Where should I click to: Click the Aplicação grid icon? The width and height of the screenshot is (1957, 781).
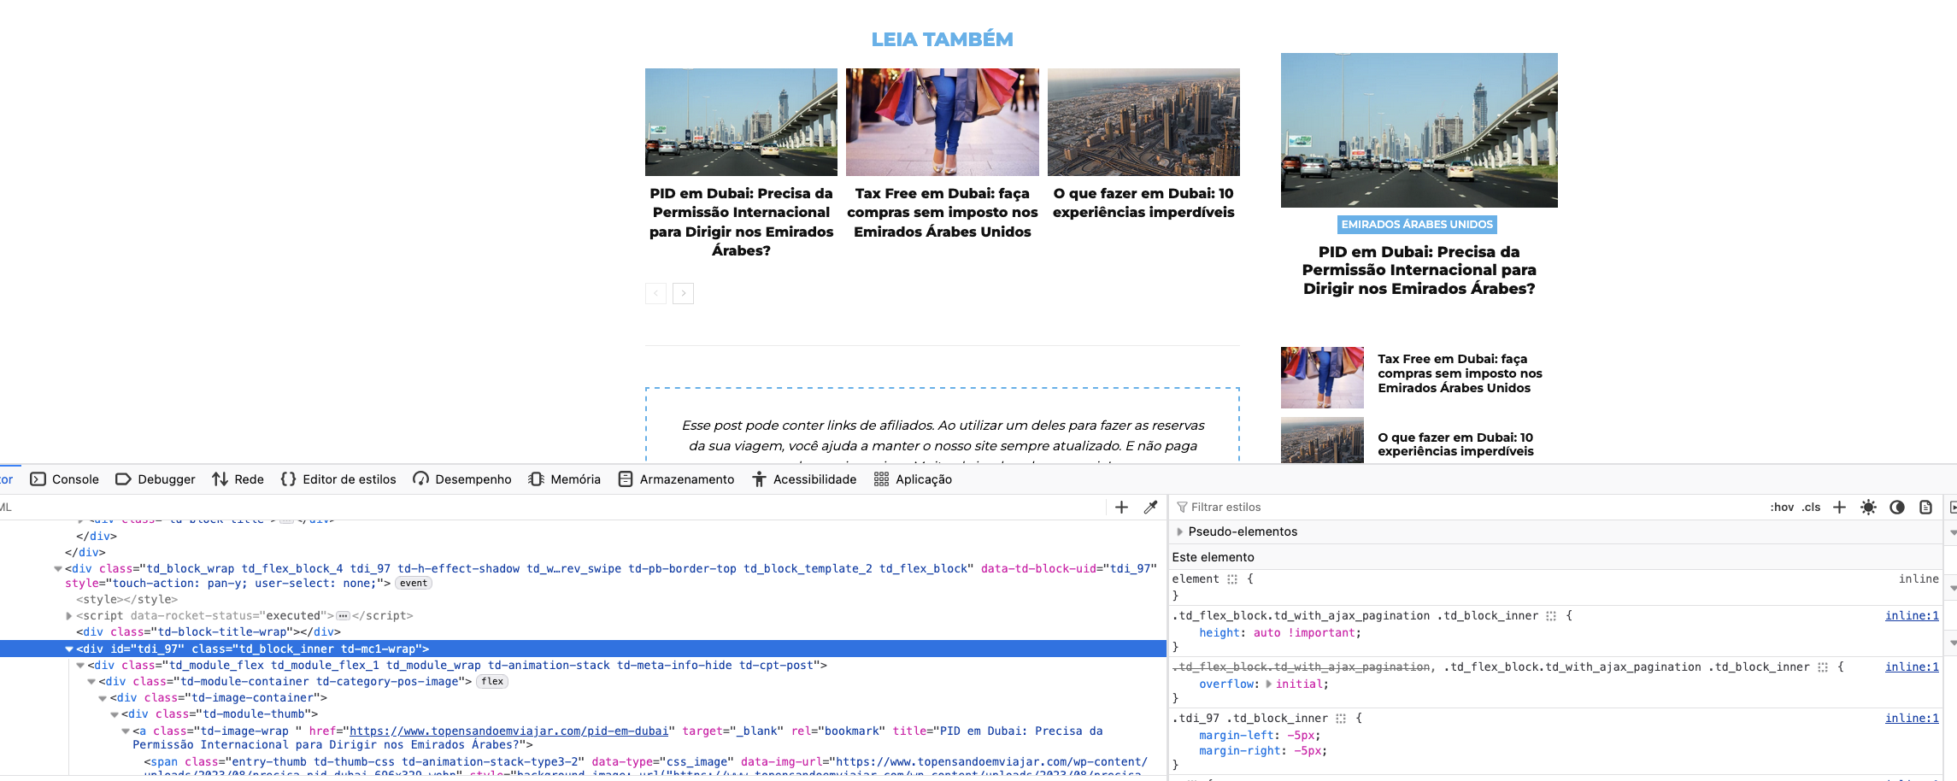(881, 479)
